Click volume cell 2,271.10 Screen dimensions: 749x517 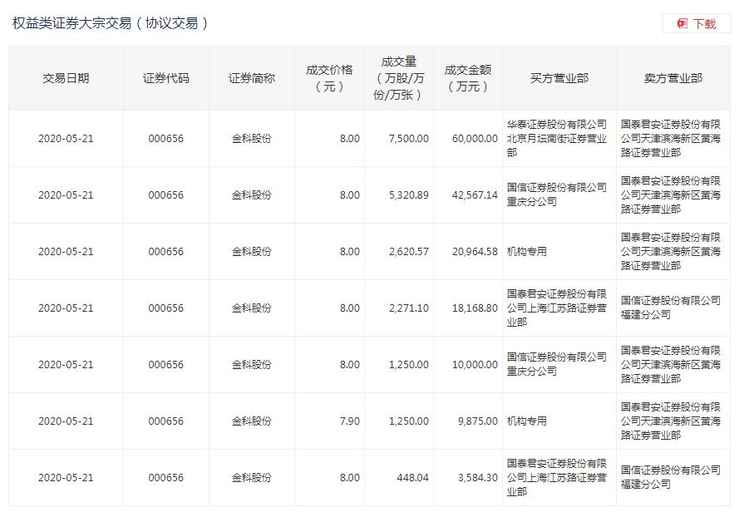coord(408,308)
